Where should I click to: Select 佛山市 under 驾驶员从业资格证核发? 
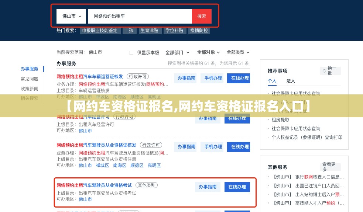(x=85, y=165)
